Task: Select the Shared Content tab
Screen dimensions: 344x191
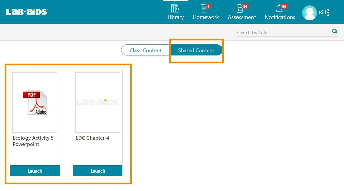Action: pos(196,50)
